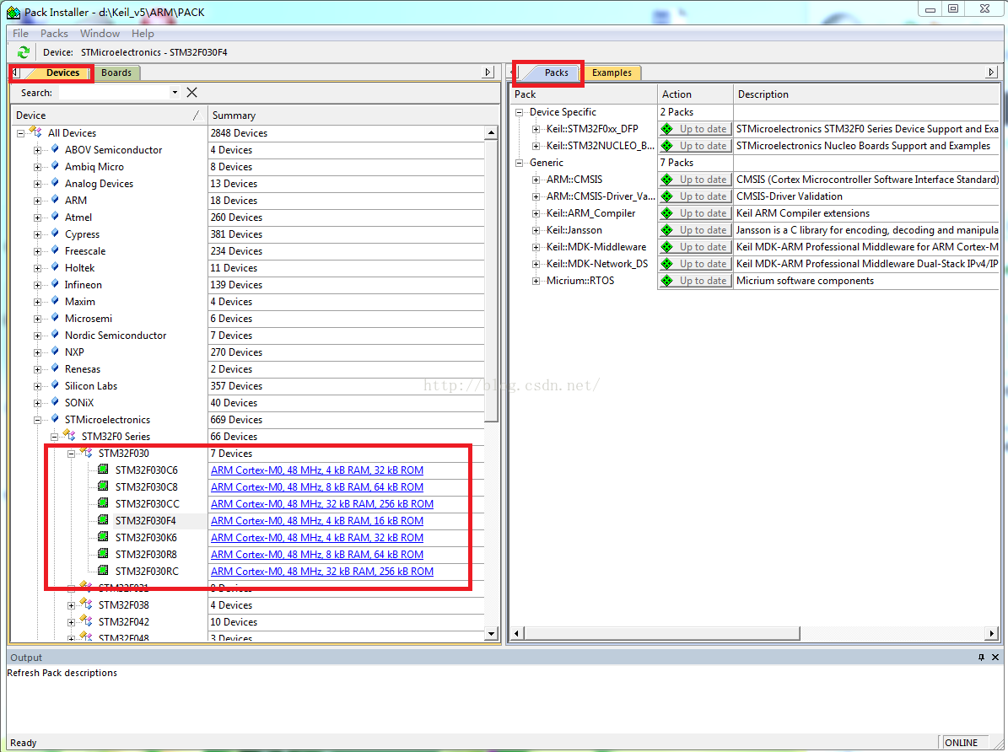Click the NXP vendor diamond icon
1008x752 pixels.
point(56,352)
